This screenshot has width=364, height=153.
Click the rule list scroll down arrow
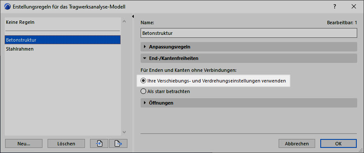[124, 132]
